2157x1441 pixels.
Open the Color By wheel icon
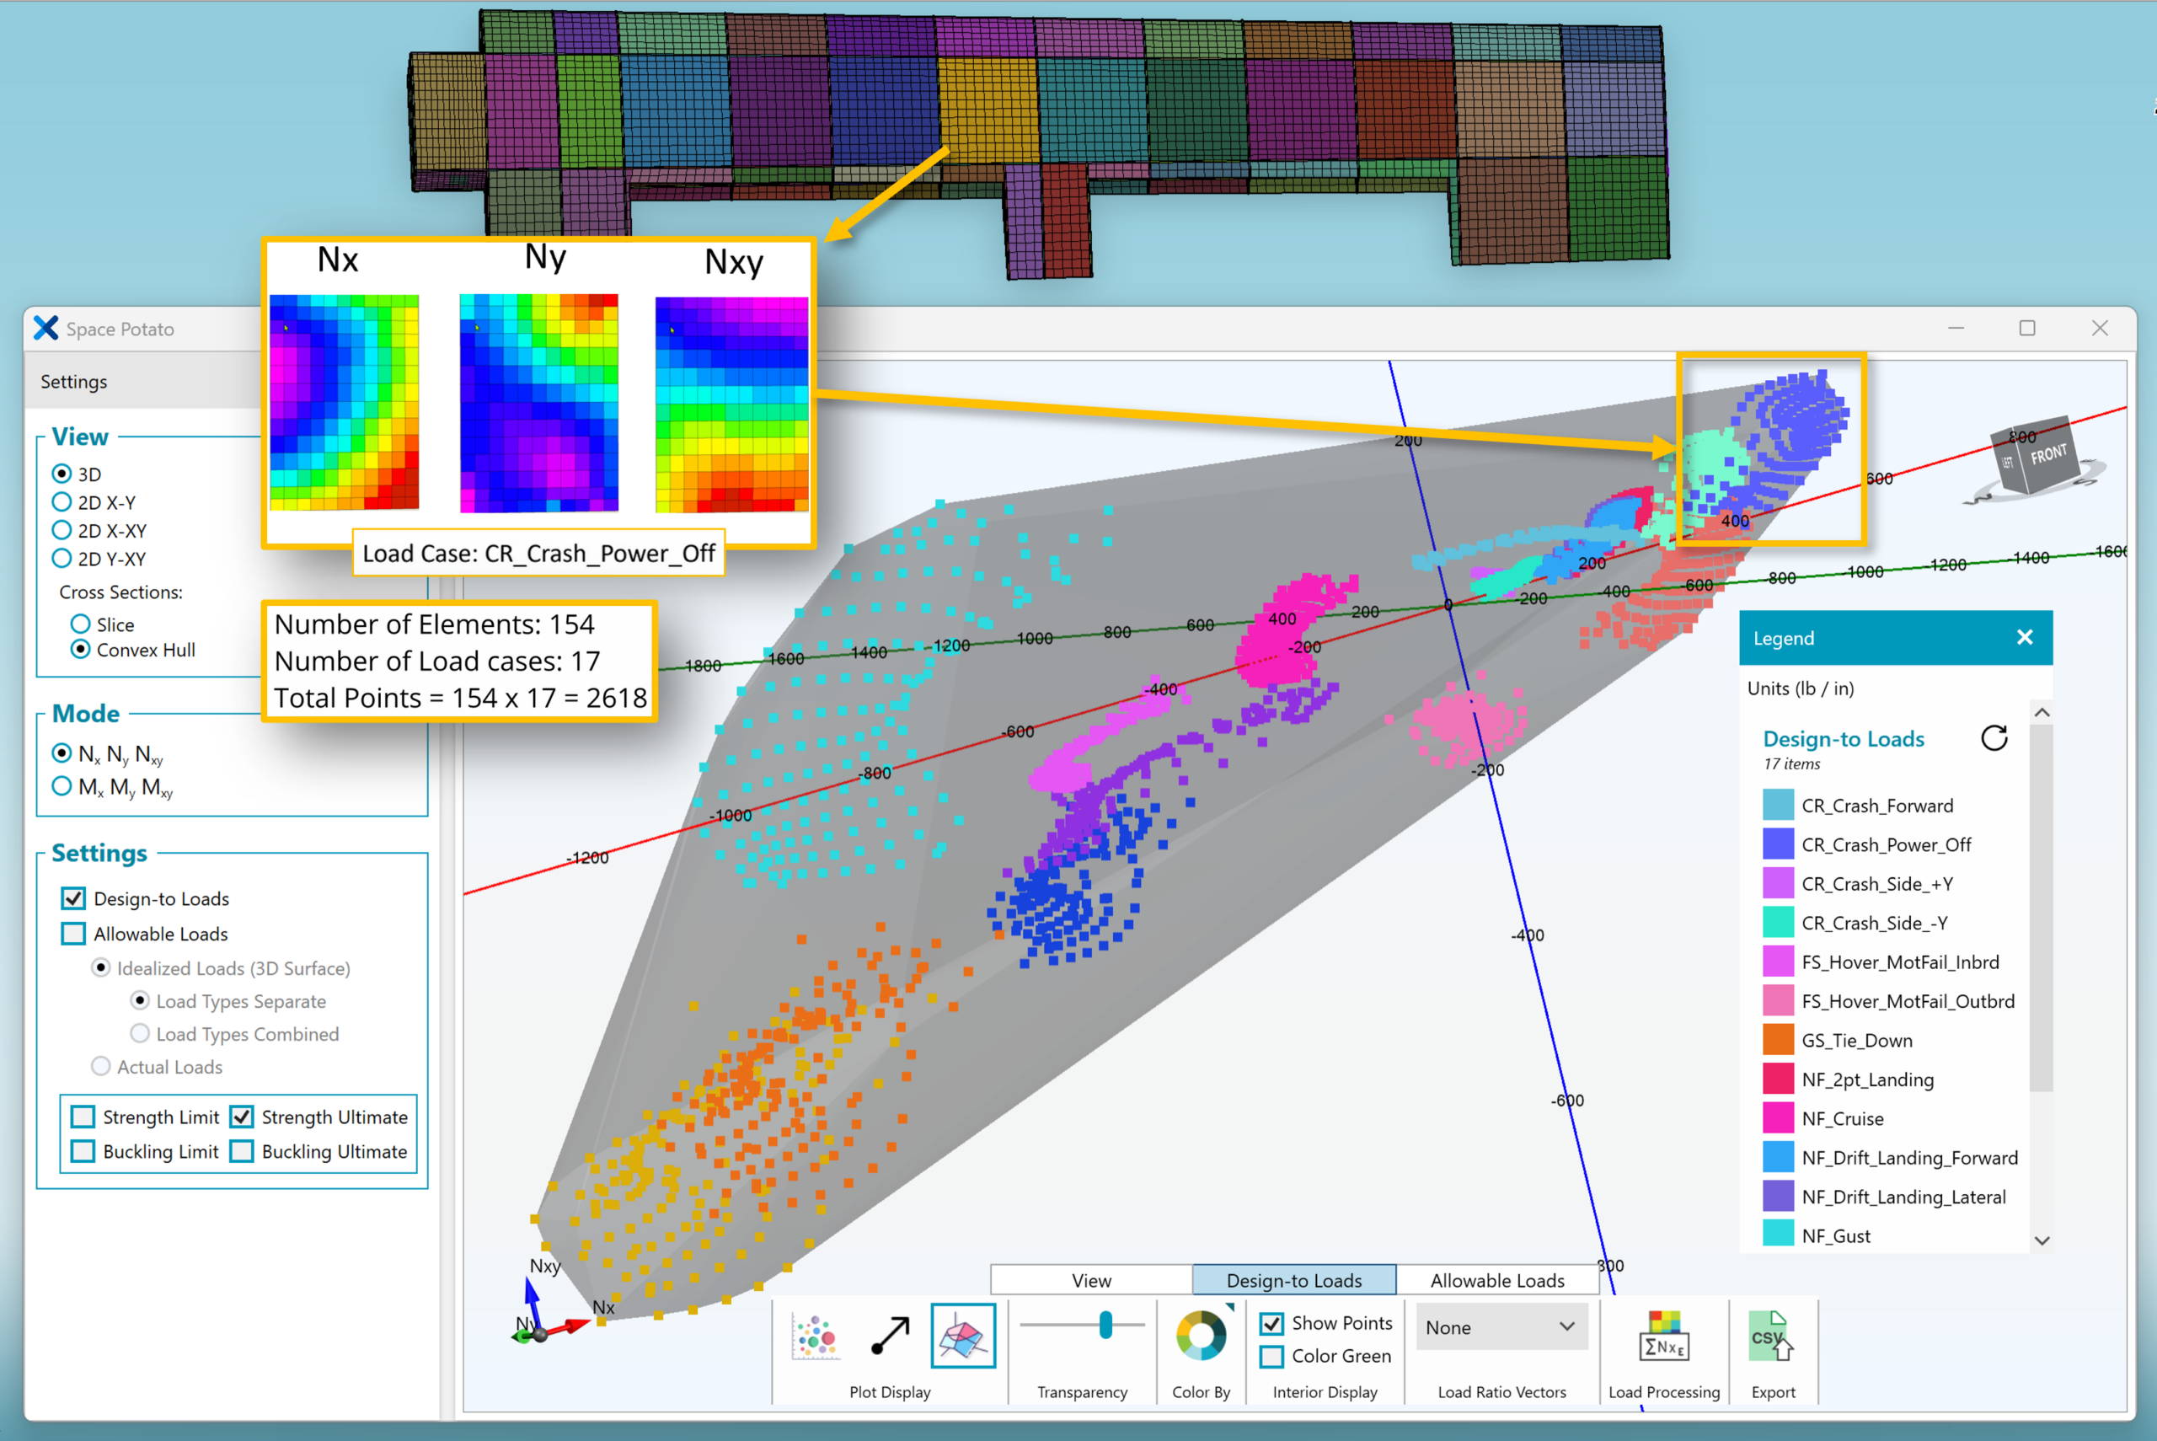[1201, 1336]
